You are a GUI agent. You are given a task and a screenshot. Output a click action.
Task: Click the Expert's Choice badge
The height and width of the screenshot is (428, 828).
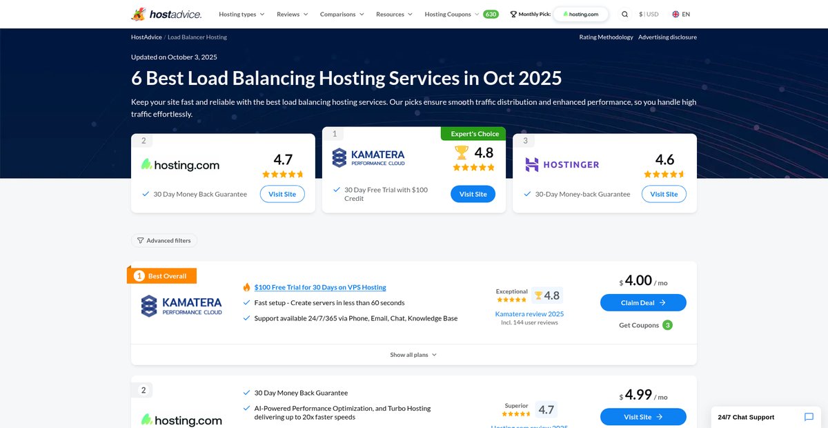(473, 133)
